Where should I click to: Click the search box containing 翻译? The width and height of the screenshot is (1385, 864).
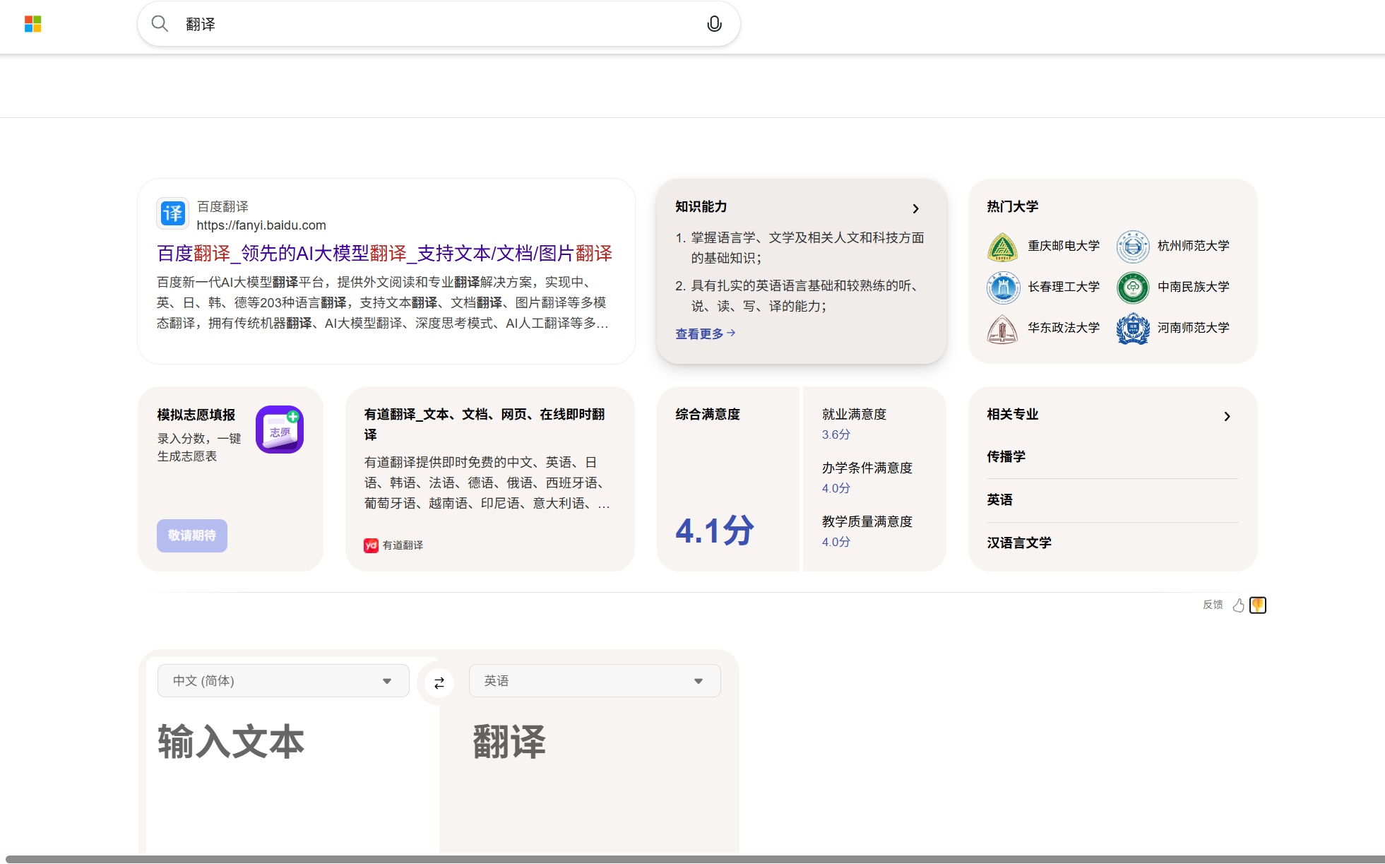click(x=439, y=24)
